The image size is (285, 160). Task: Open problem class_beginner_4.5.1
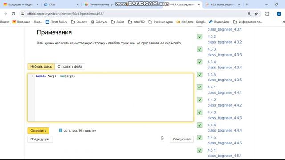coord(224,153)
